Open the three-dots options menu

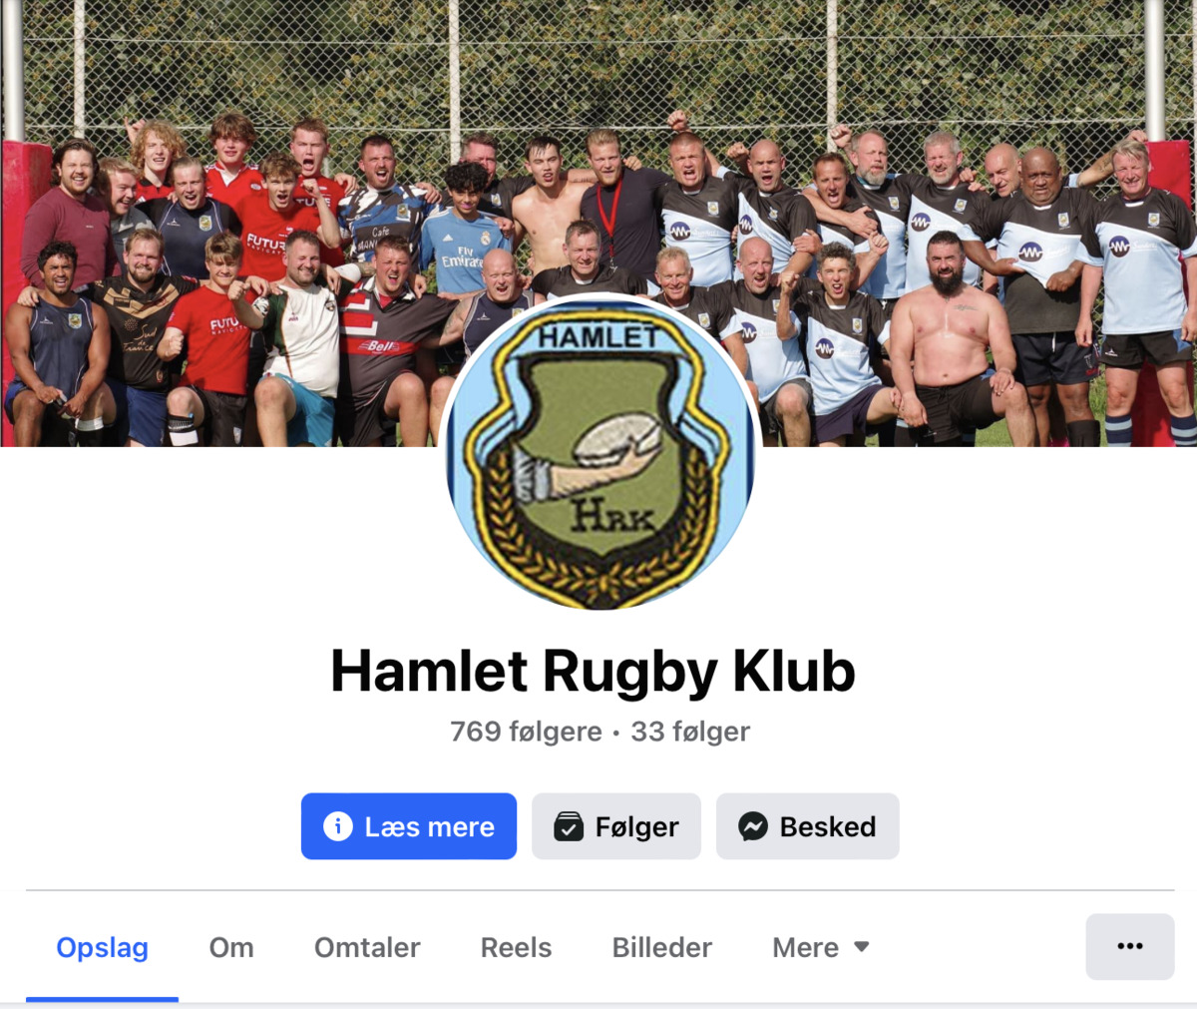pos(1130,946)
